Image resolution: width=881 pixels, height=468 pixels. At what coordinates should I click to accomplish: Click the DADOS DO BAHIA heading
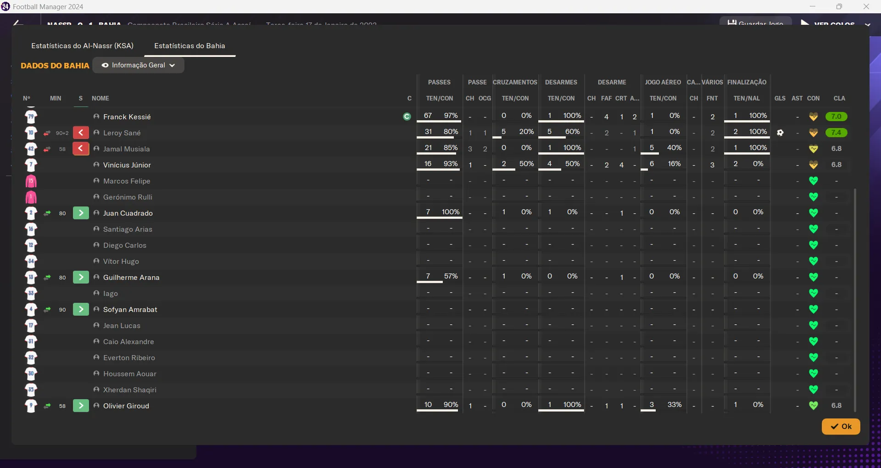[55, 66]
